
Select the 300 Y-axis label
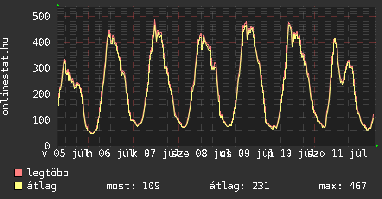[41, 68]
